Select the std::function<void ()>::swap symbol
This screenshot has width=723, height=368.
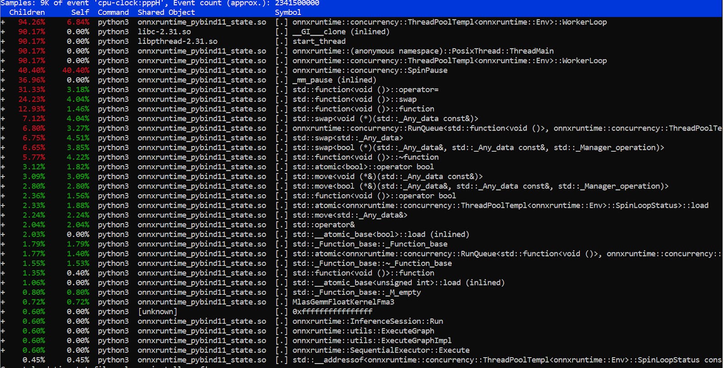(x=354, y=99)
